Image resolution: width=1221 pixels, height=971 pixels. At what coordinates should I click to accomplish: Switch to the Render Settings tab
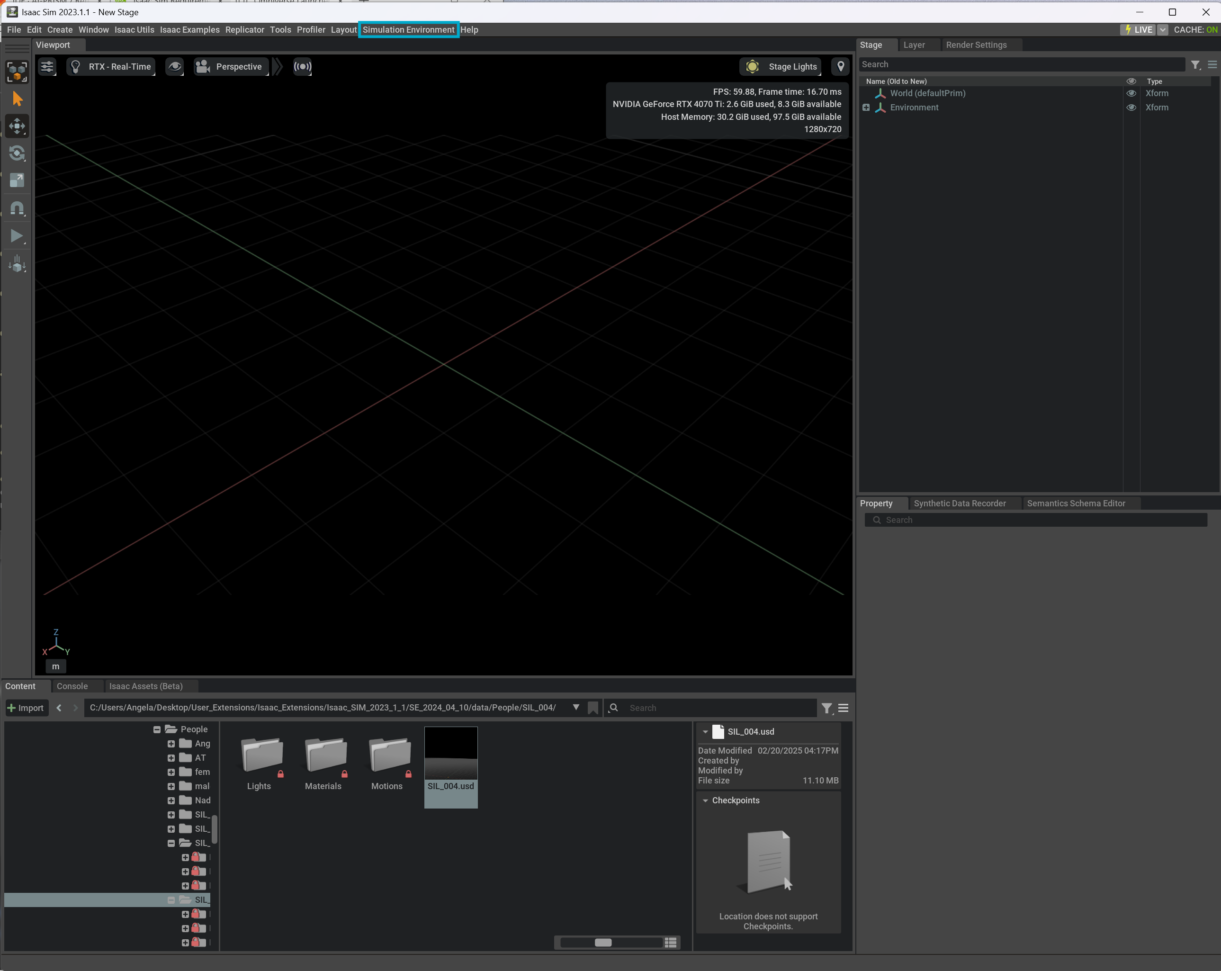coord(976,45)
